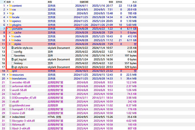Collapse the portable folder tree
This screenshot has height=130, width=195.
coord(7,29)
